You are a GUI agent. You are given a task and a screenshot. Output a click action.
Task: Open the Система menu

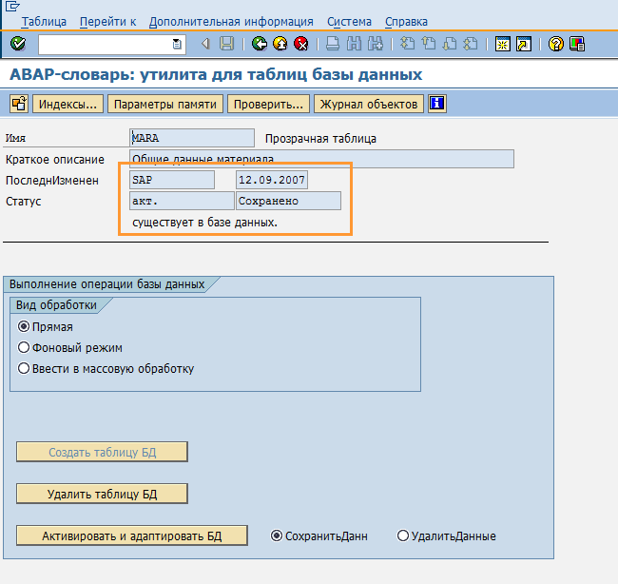(x=349, y=21)
